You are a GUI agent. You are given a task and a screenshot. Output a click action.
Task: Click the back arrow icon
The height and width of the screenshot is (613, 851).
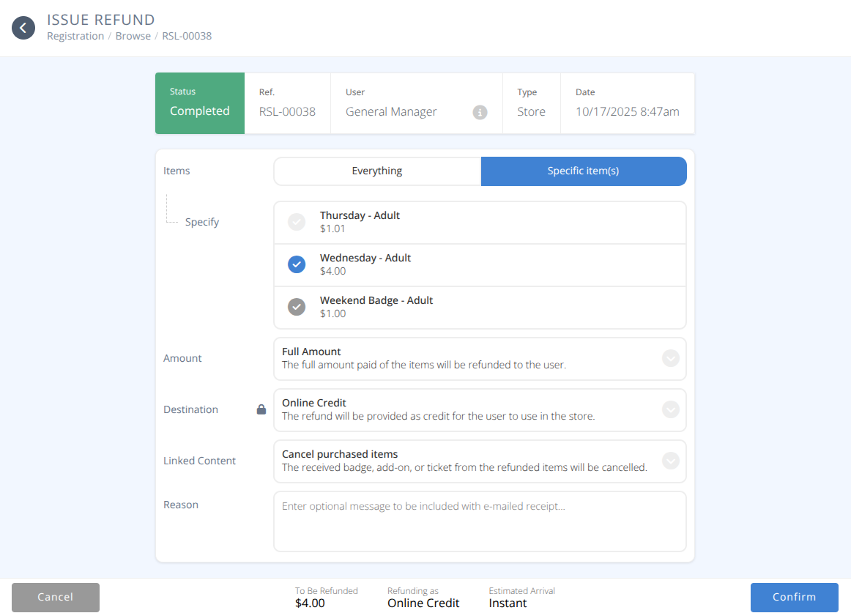coord(23,28)
